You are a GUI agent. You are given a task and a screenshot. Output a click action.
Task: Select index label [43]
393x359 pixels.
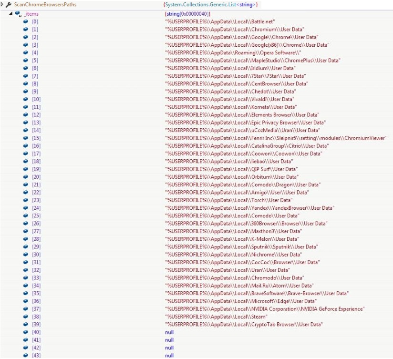point(36,356)
